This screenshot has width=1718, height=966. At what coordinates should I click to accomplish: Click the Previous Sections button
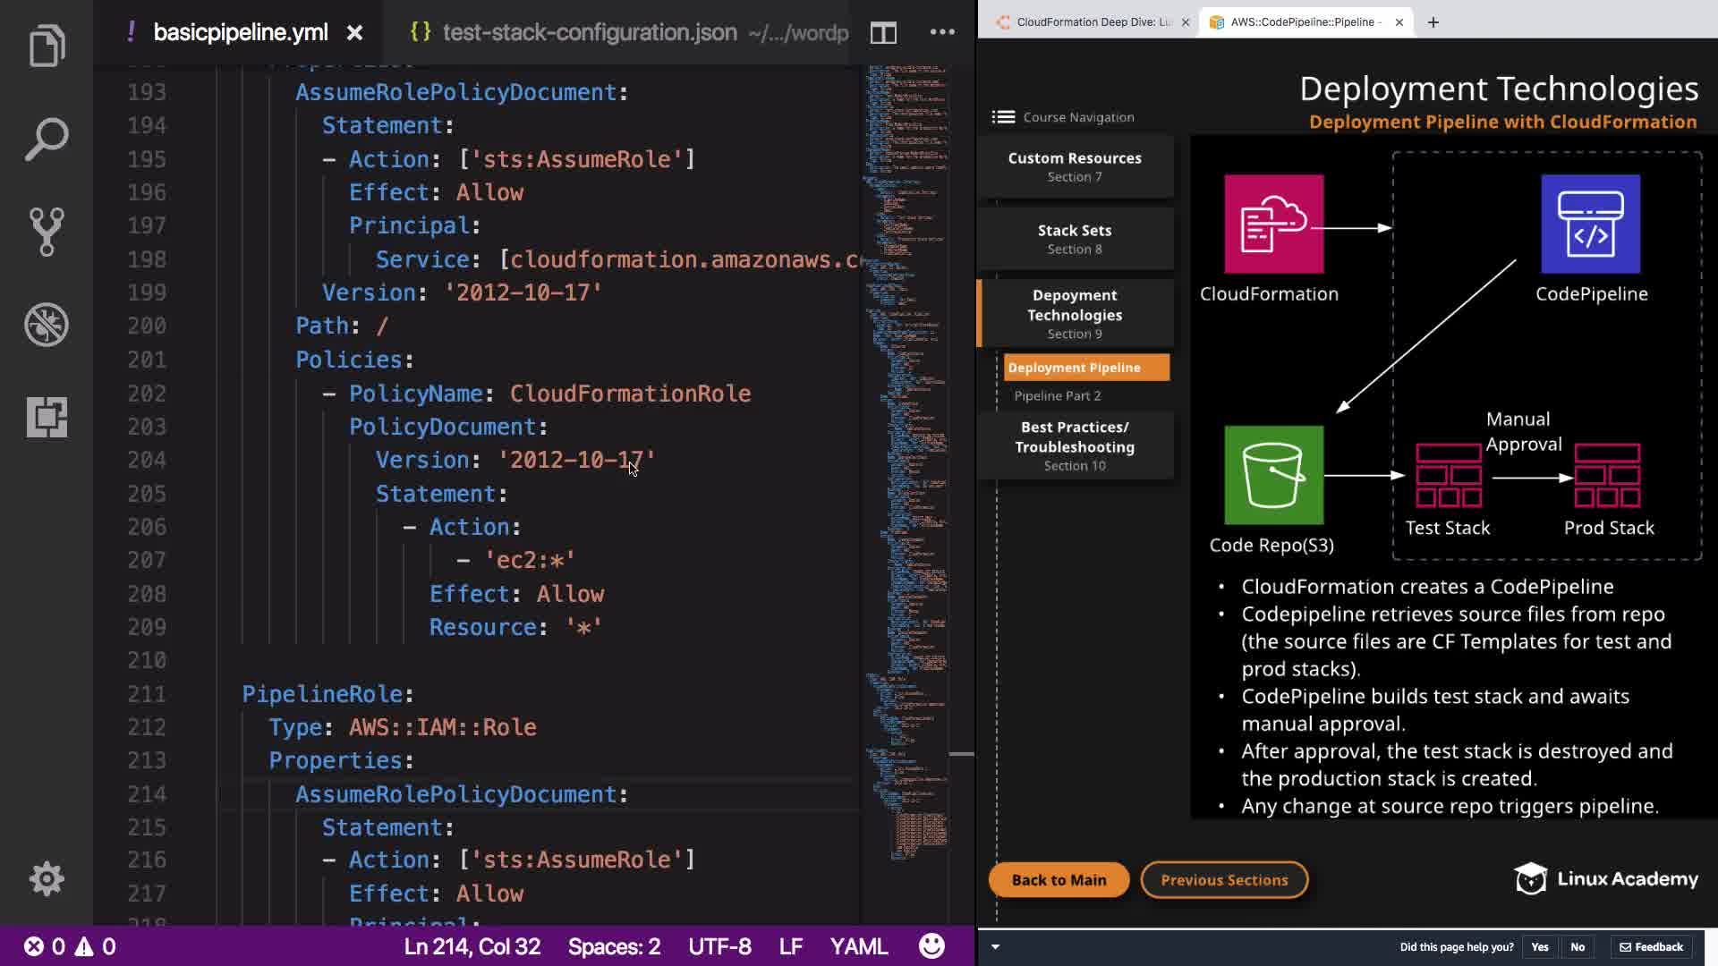point(1224,880)
